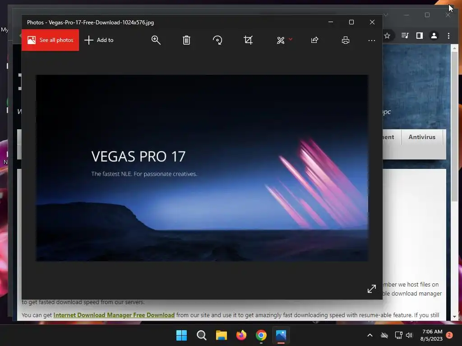This screenshot has width=462, height=346.
Task: Click the Vegas Pro 17 image
Action: click(202, 168)
